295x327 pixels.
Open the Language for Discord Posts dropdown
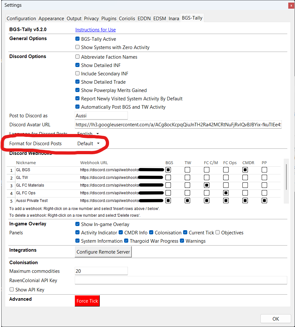click(88, 133)
